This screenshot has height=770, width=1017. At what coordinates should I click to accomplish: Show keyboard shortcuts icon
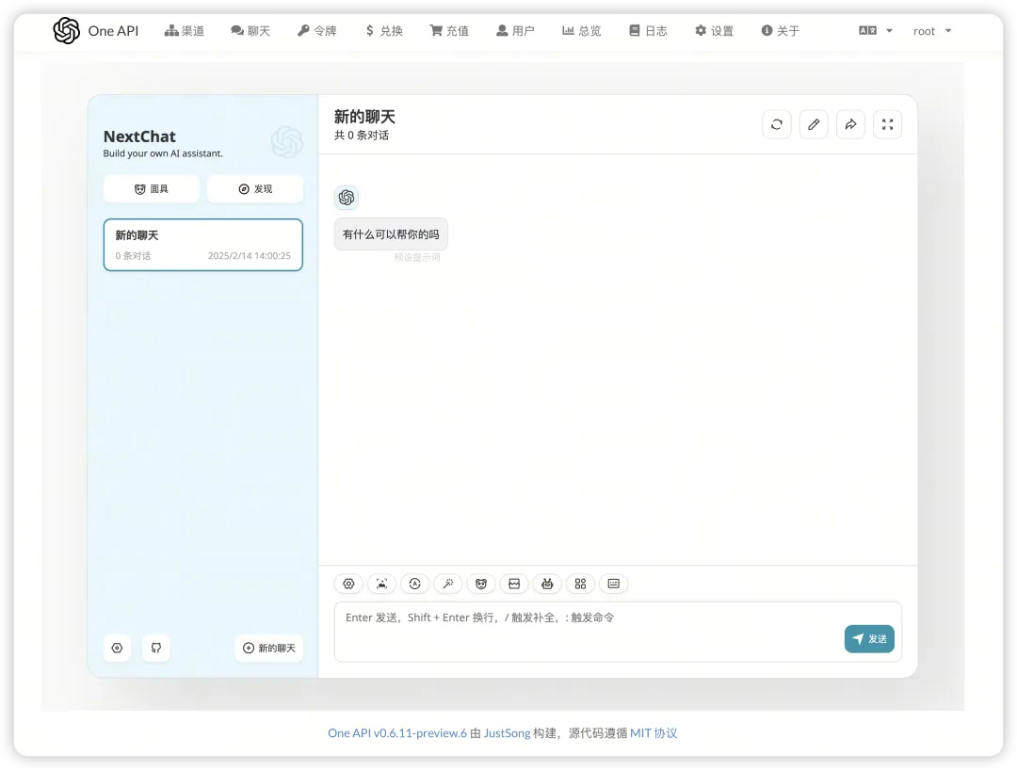[614, 584]
